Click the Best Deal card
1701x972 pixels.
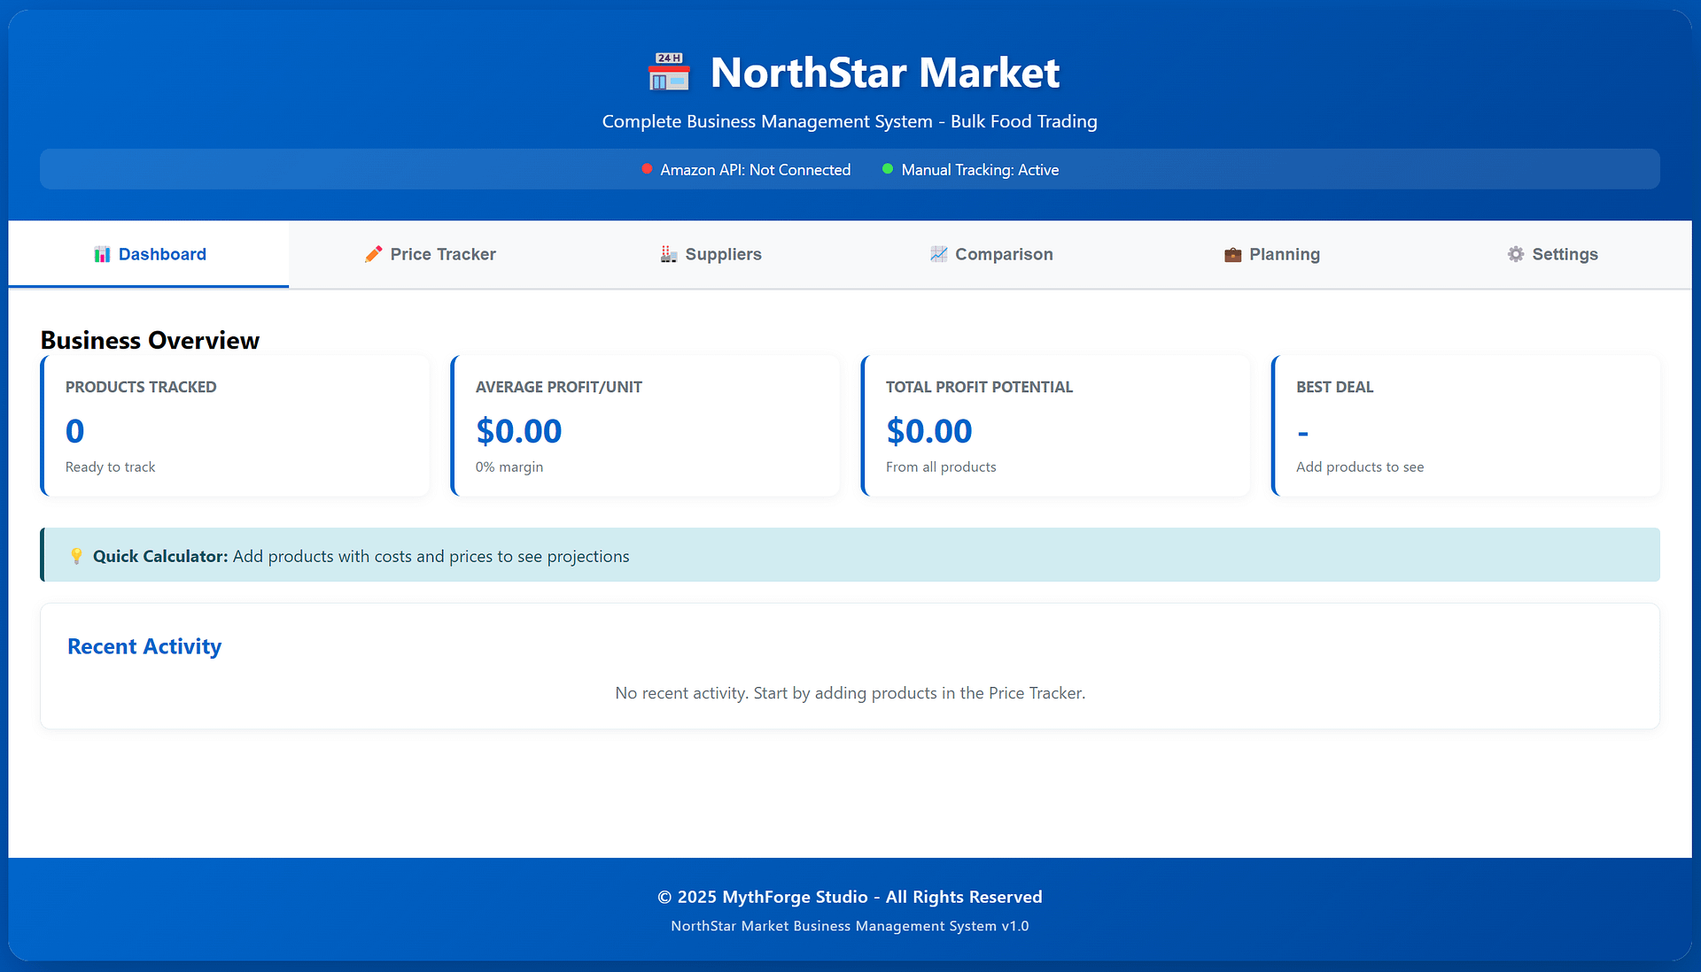click(x=1466, y=426)
